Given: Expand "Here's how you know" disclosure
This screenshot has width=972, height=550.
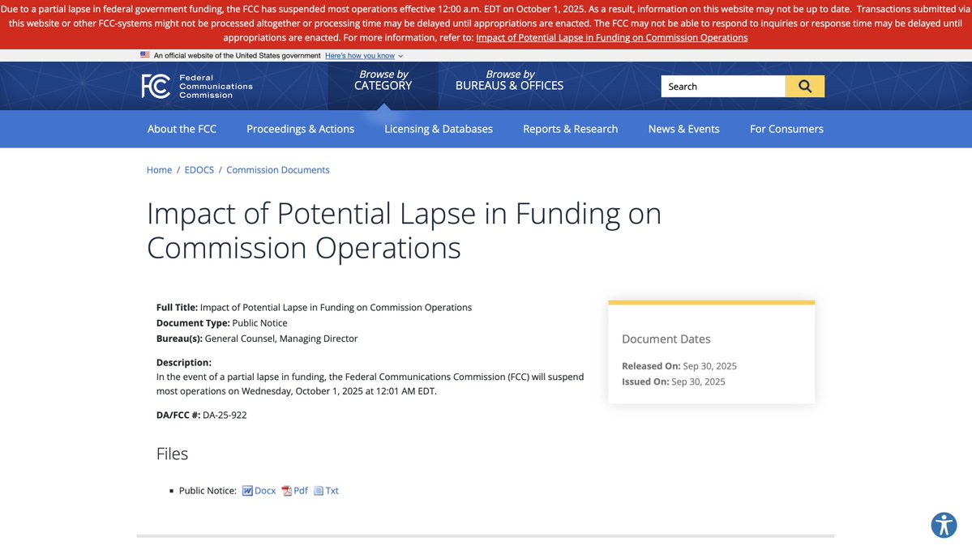Looking at the screenshot, I should [364, 56].
